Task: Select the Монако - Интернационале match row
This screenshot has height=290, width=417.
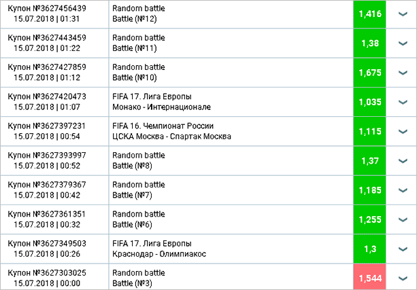Action: tap(162, 107)
